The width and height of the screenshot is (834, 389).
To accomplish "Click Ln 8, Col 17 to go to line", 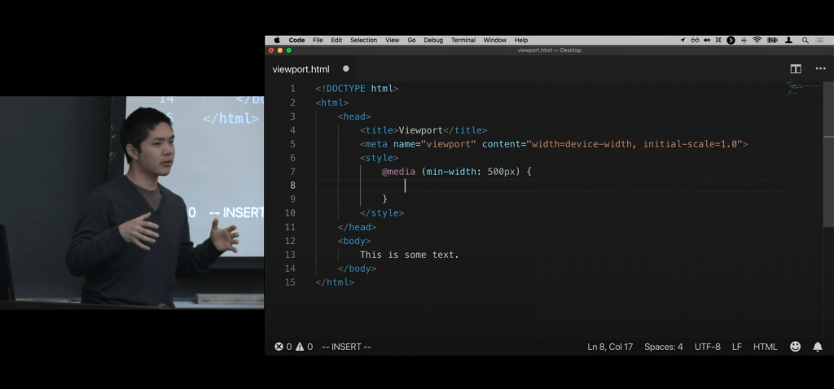I will coord(610,347).
